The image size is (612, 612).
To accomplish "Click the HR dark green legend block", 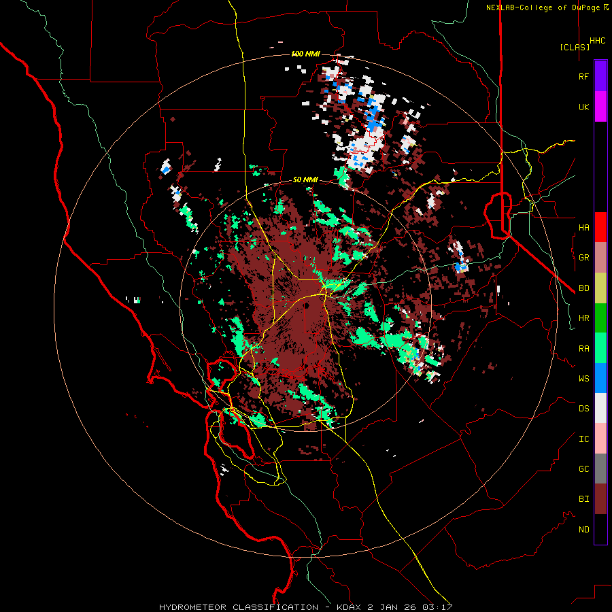I will (600, 318).
